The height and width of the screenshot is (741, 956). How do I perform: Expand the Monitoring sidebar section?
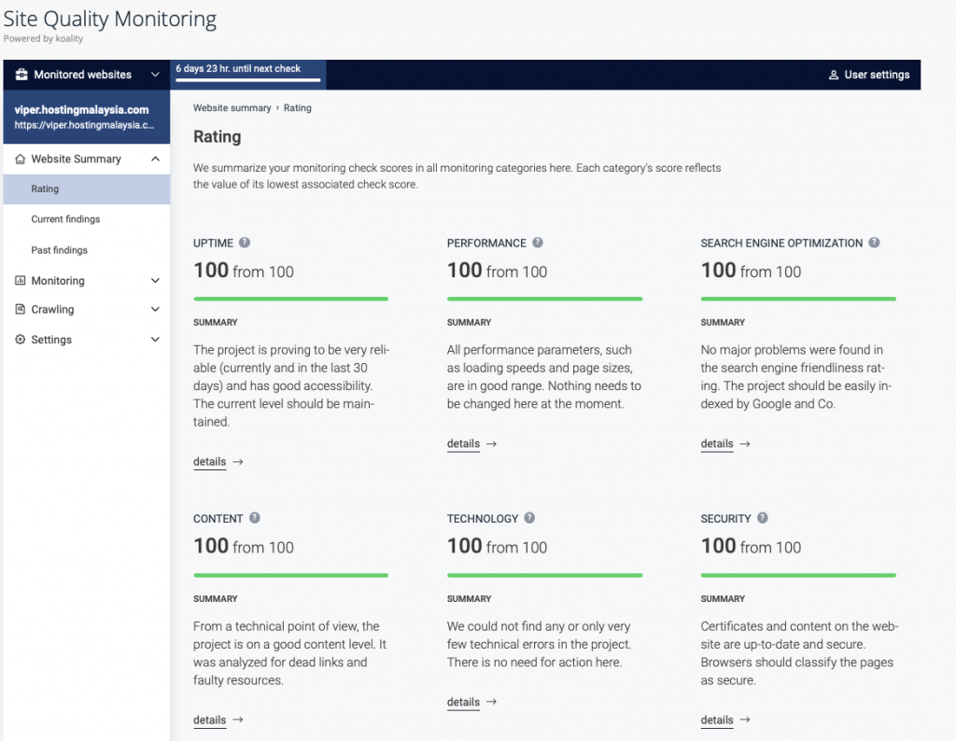point(87,280)
